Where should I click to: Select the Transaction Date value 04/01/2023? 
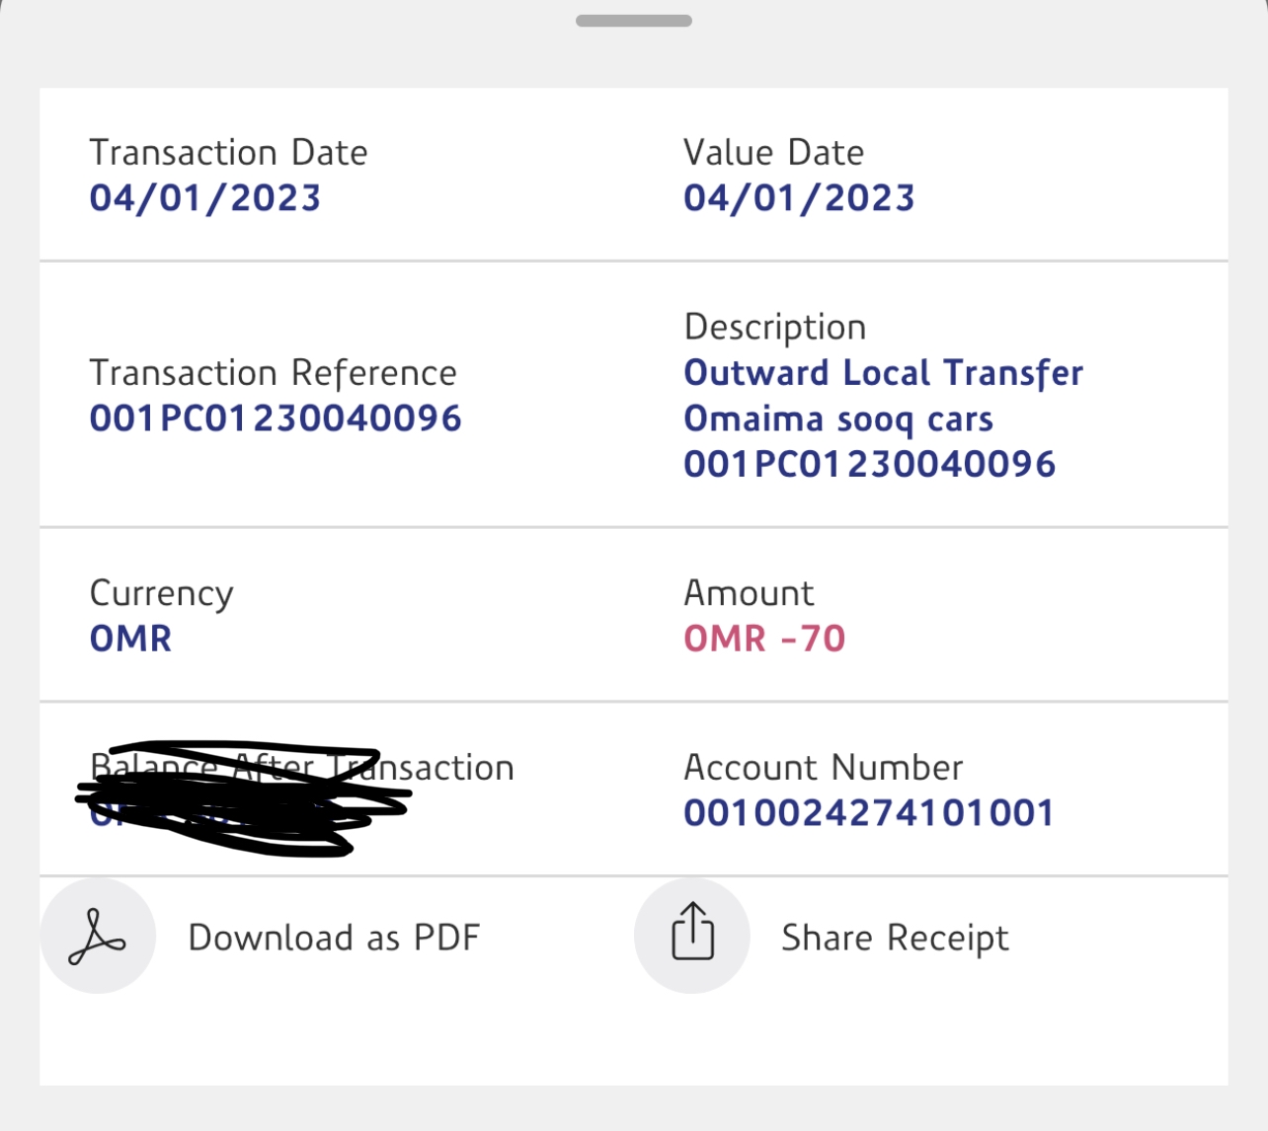205,198
